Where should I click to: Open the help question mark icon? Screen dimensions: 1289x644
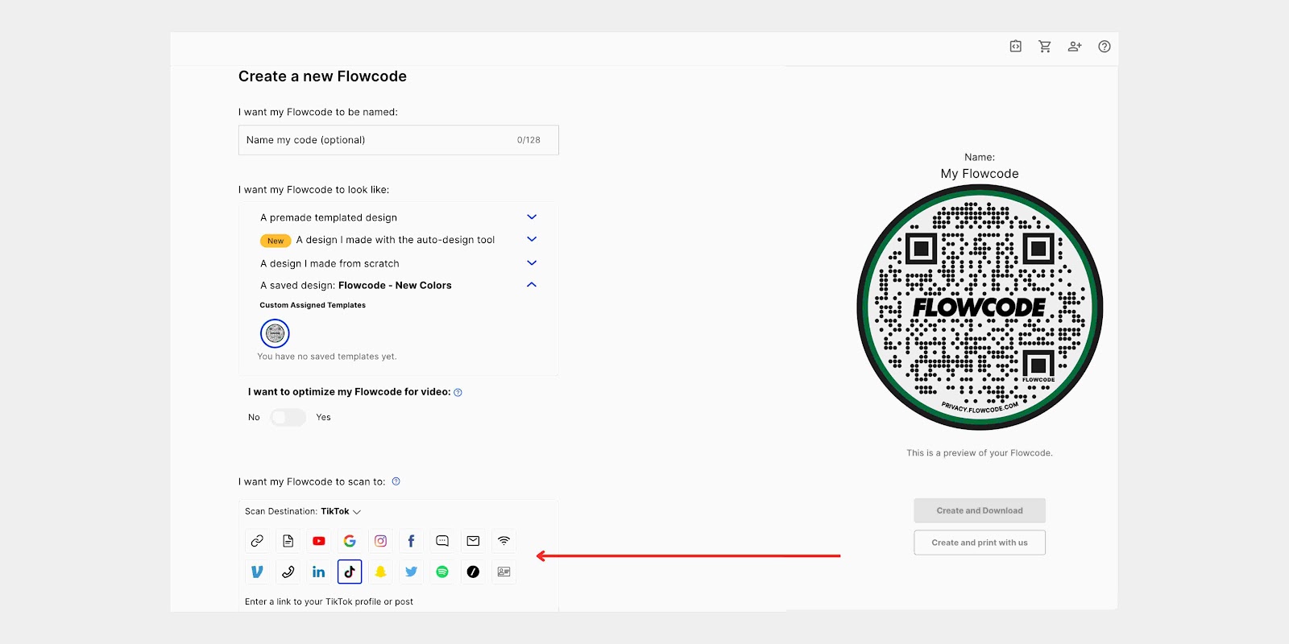click(1105, 47)
